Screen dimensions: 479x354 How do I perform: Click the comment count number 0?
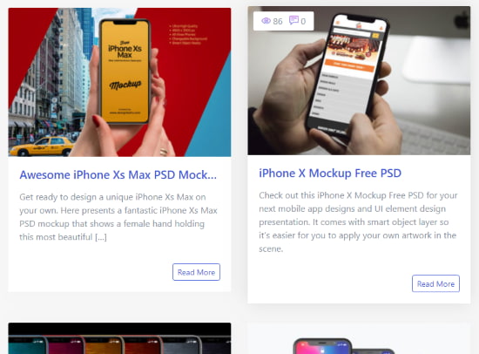303,21
